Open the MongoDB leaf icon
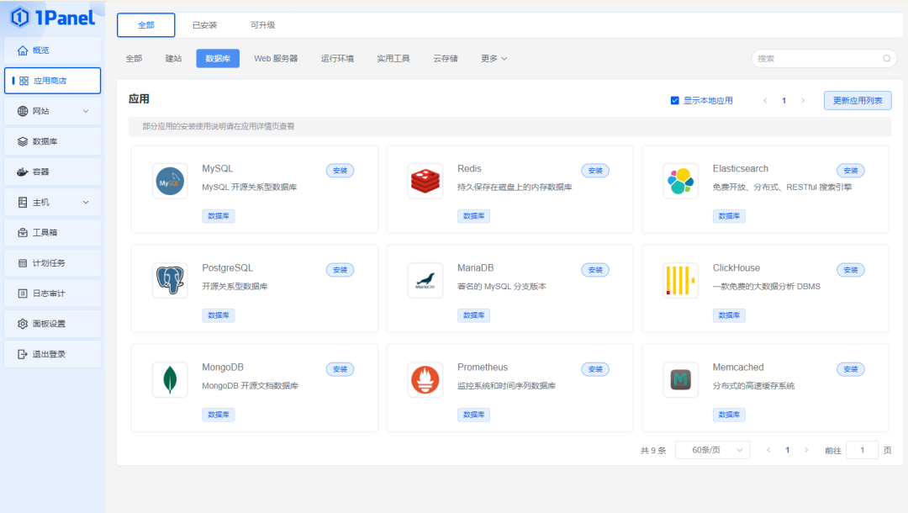The image size is (908, 513). 170,379
